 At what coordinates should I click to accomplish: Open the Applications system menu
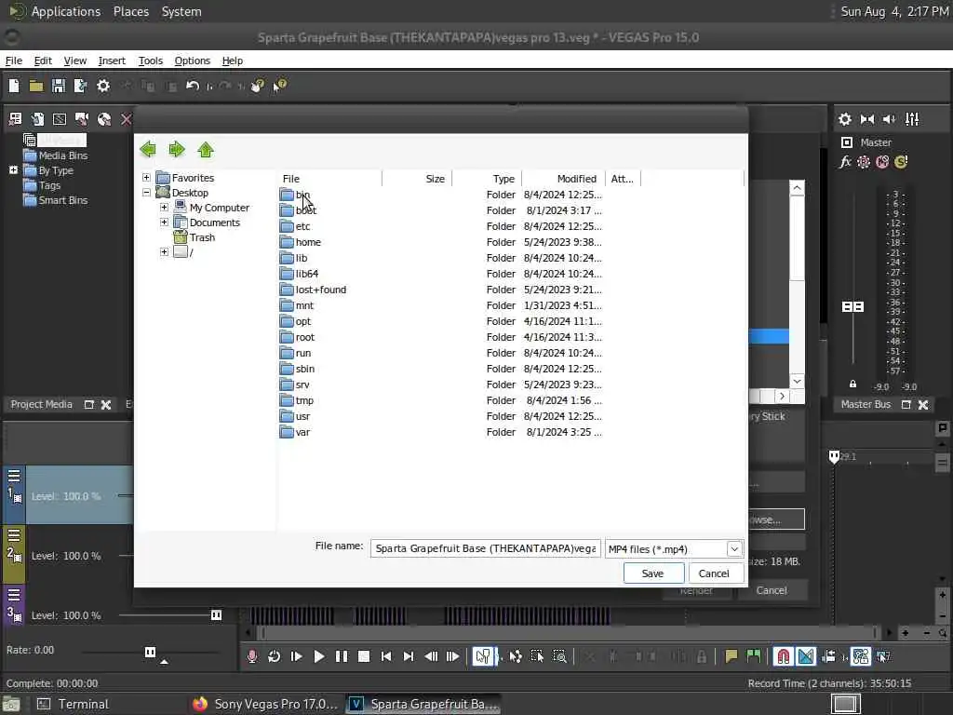point(66,11)
